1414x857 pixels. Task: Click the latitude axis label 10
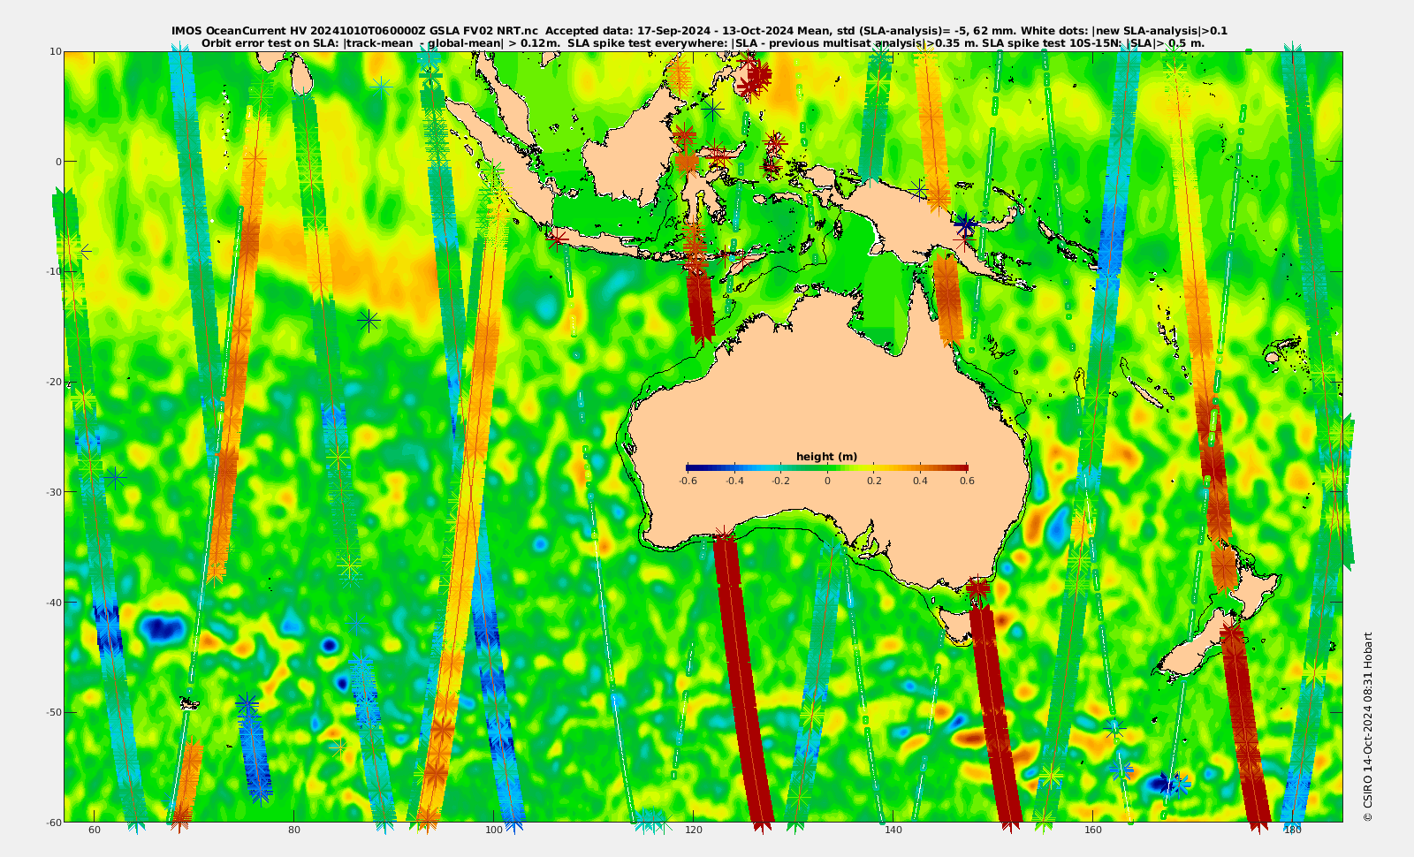[x=56, y=51]
